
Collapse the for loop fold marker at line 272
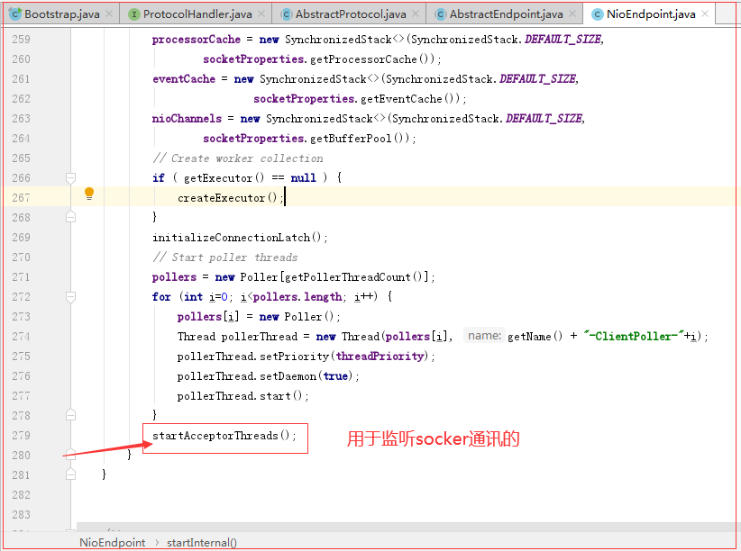coord(70,297)
